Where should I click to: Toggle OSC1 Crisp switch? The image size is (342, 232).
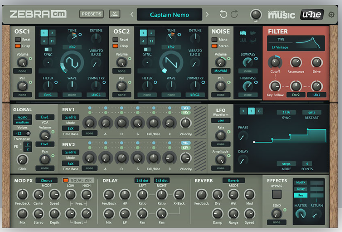17,46
